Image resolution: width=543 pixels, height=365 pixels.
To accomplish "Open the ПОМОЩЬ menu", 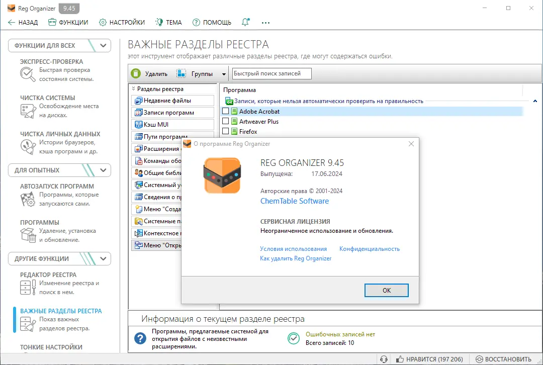I will tap(212, 23).
